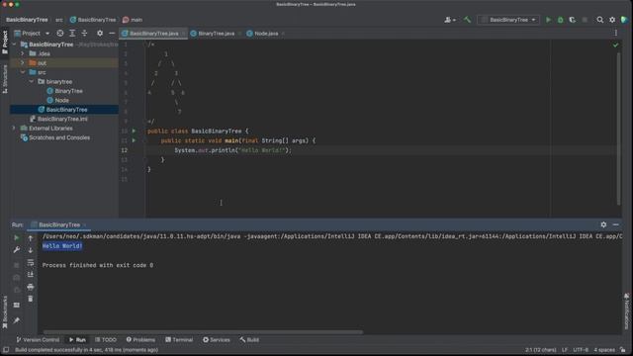The width and height of the screenshot is (633, 356).
Task: Collapse the BasicBinaryTree project root
Action: pyautogui.click(x=15, y=44)
